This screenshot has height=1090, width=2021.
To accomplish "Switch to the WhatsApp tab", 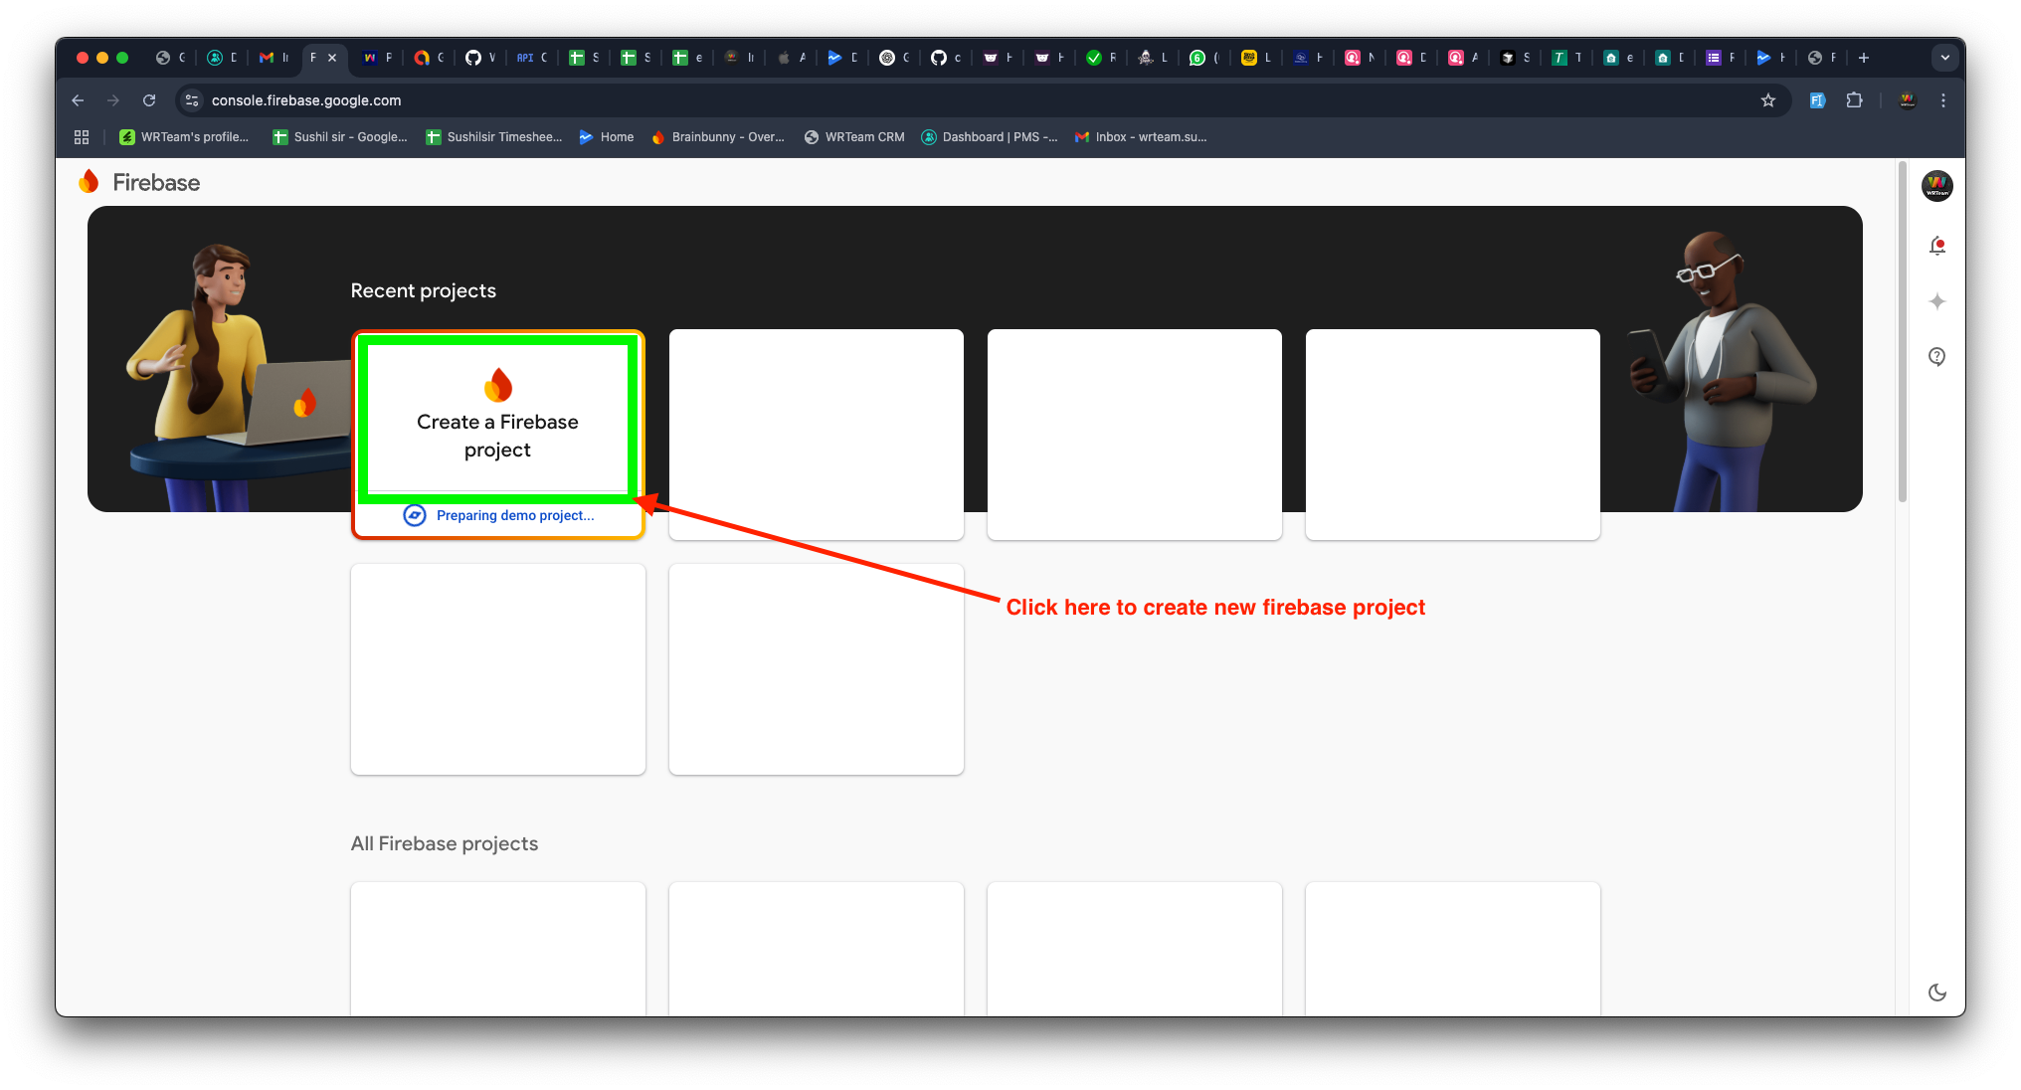I will coord(1204,58).
